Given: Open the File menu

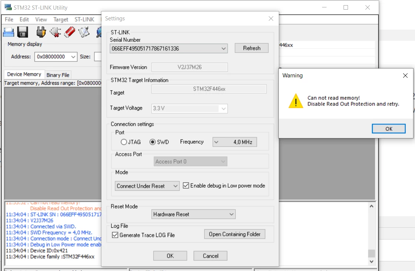Looking at the screenshot, I should [9, 19].
